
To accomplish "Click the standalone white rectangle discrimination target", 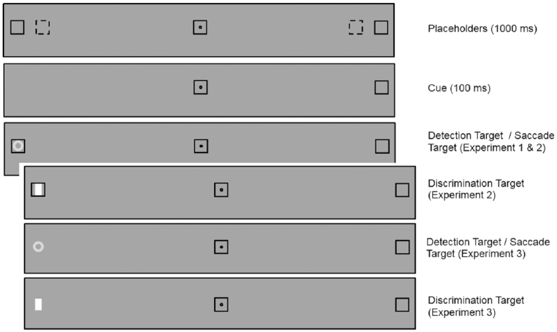I will [x=39, y=304].
